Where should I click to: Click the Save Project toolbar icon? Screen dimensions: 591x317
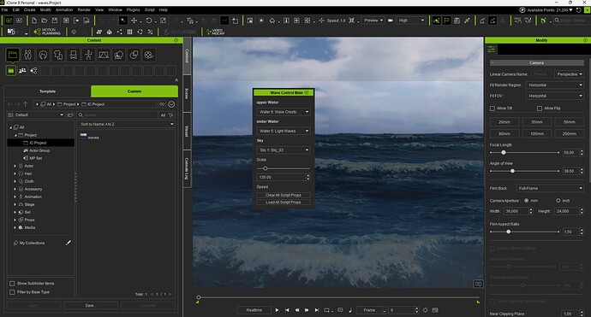55,21
